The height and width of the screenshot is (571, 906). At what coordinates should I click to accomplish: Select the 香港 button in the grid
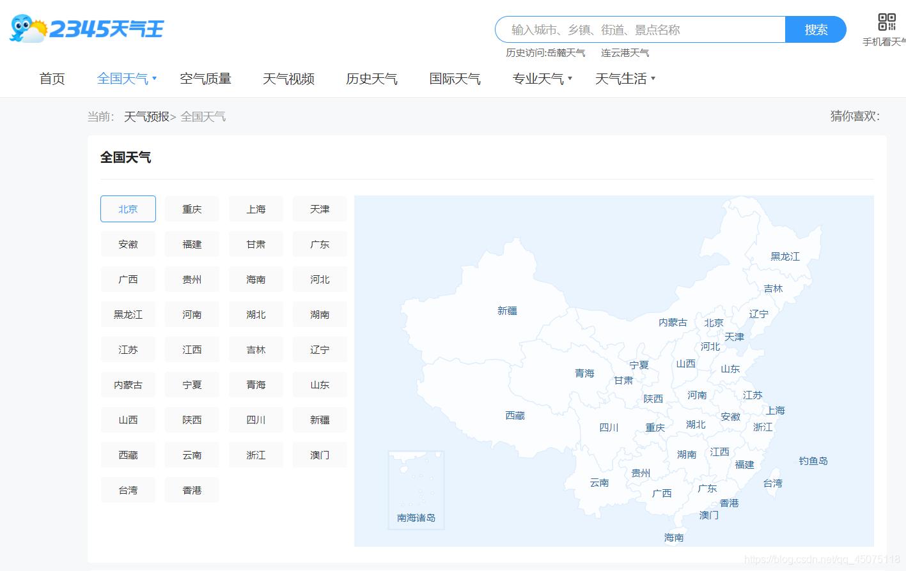click(x=192, y=489)
